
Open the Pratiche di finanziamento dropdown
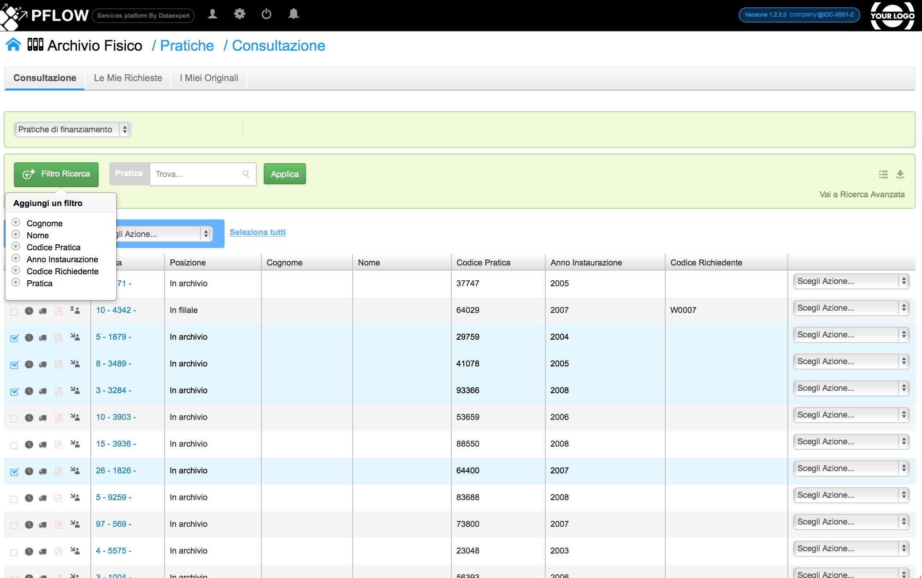72,130
